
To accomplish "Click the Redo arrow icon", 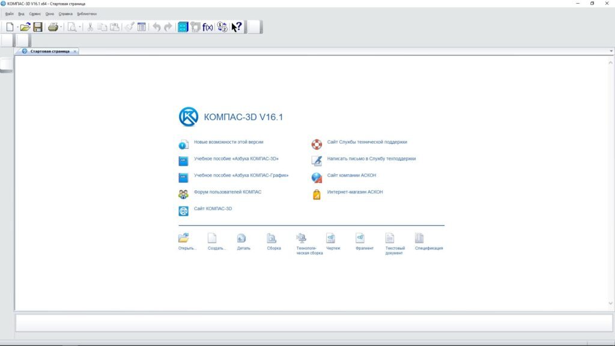I will [168, 27].
